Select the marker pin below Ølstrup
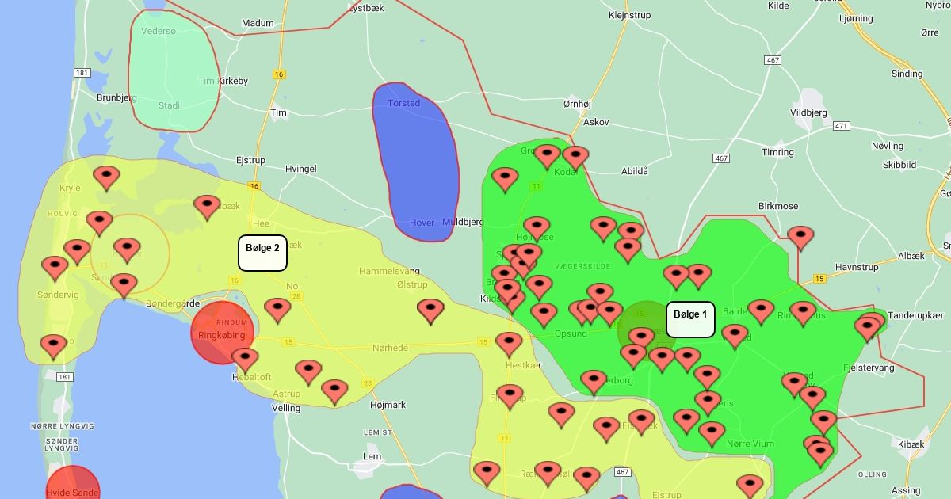951x499 pixels. [430, 310]
